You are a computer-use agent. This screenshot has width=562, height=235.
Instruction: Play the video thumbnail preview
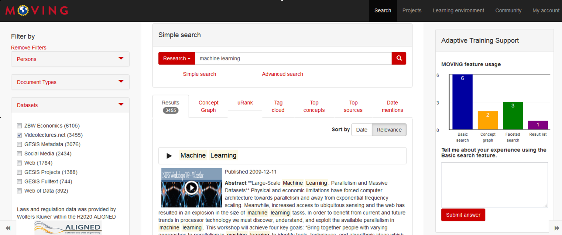click(191, 188)
